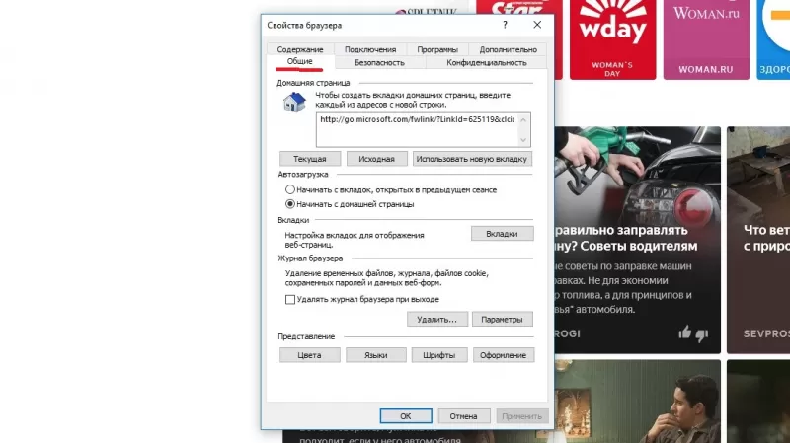Open the Вкладки settings button
Image resolution: width=790 pixels, height=443 pixels.
(503, 234)
